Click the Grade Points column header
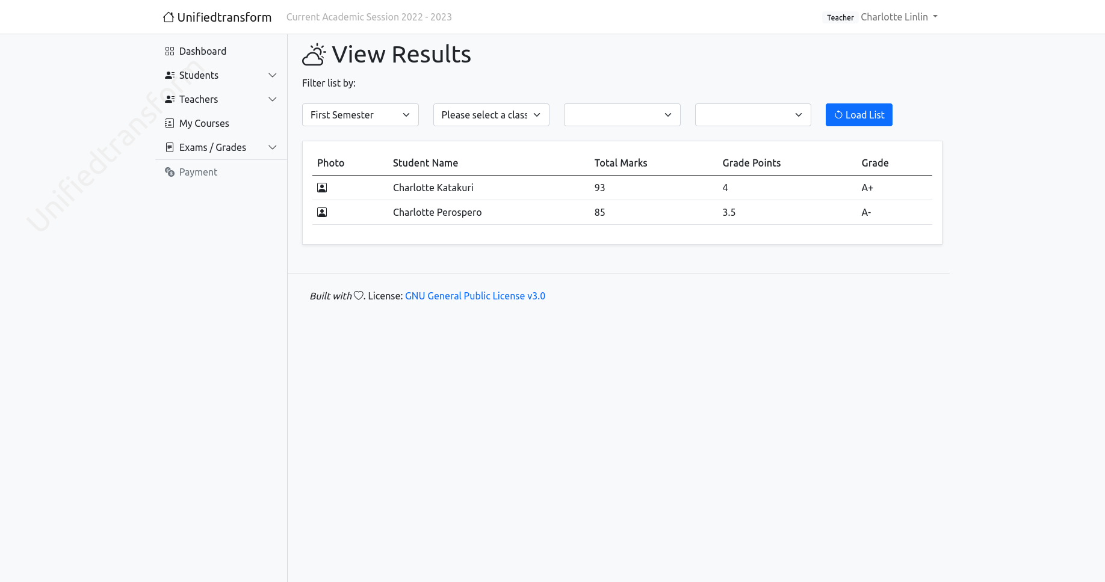The width and height of the screenshot is (1105, 582). 751,163
